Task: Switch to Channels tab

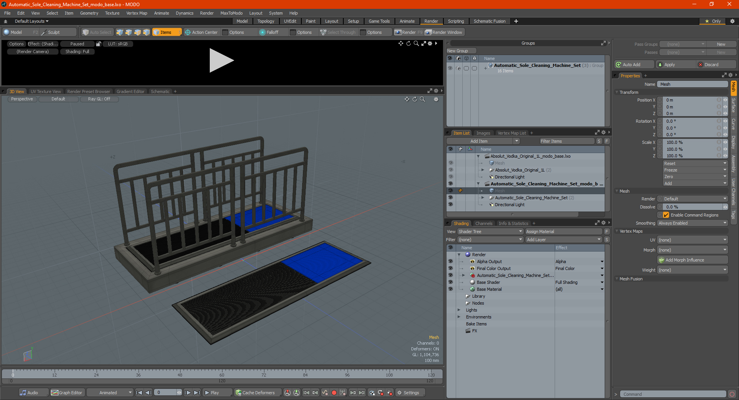Action: (483, 223)
